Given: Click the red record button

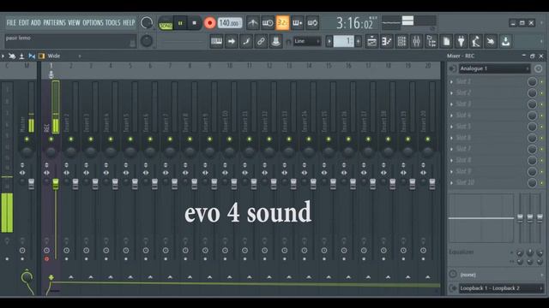Looking at the screenshot, I should (x=209, y=23).
